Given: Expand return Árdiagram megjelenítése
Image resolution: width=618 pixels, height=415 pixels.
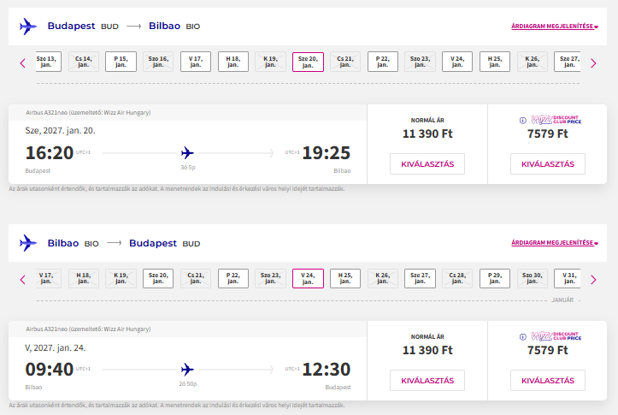Looking at the screenshot, I should 555,243.
